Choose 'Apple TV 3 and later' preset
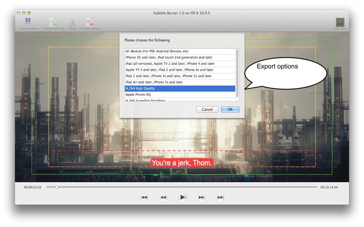Image resolution: width=364 pixels, height=227 pixels. [x=180, y=70]
